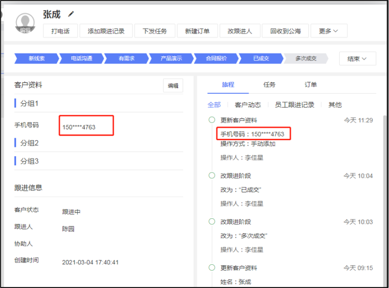
Task: Click the phone number 150****4763 in 客户资料
Action: pos(79,127)
